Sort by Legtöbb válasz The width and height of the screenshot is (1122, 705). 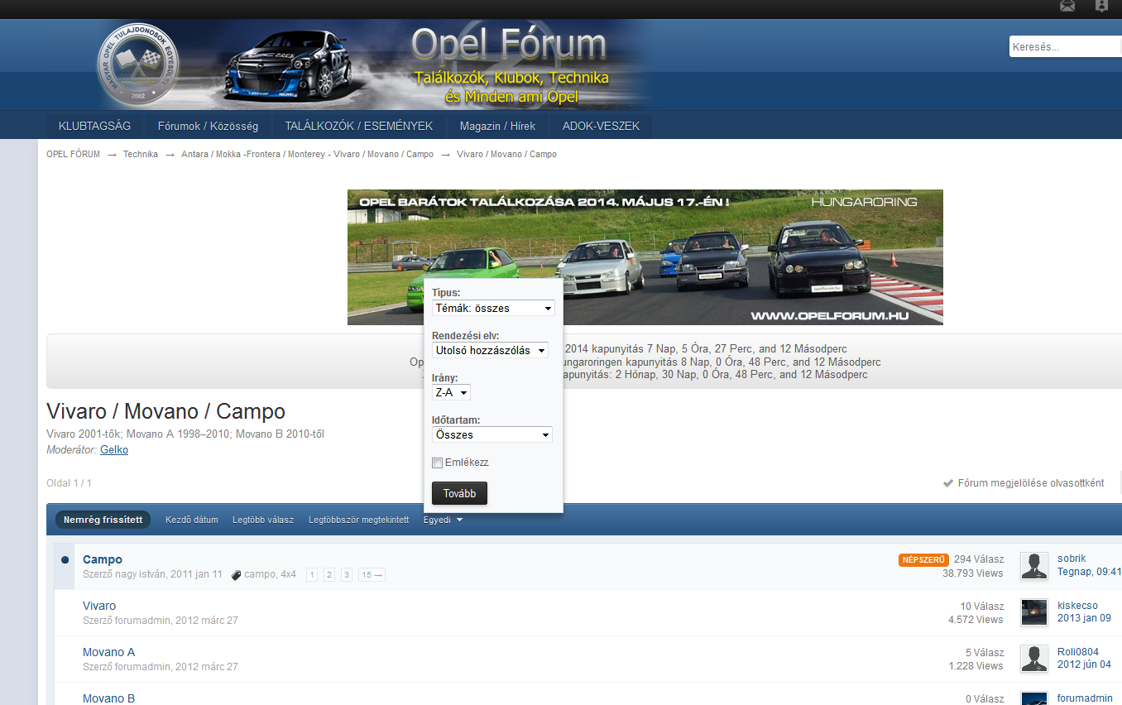click(263, 520)
